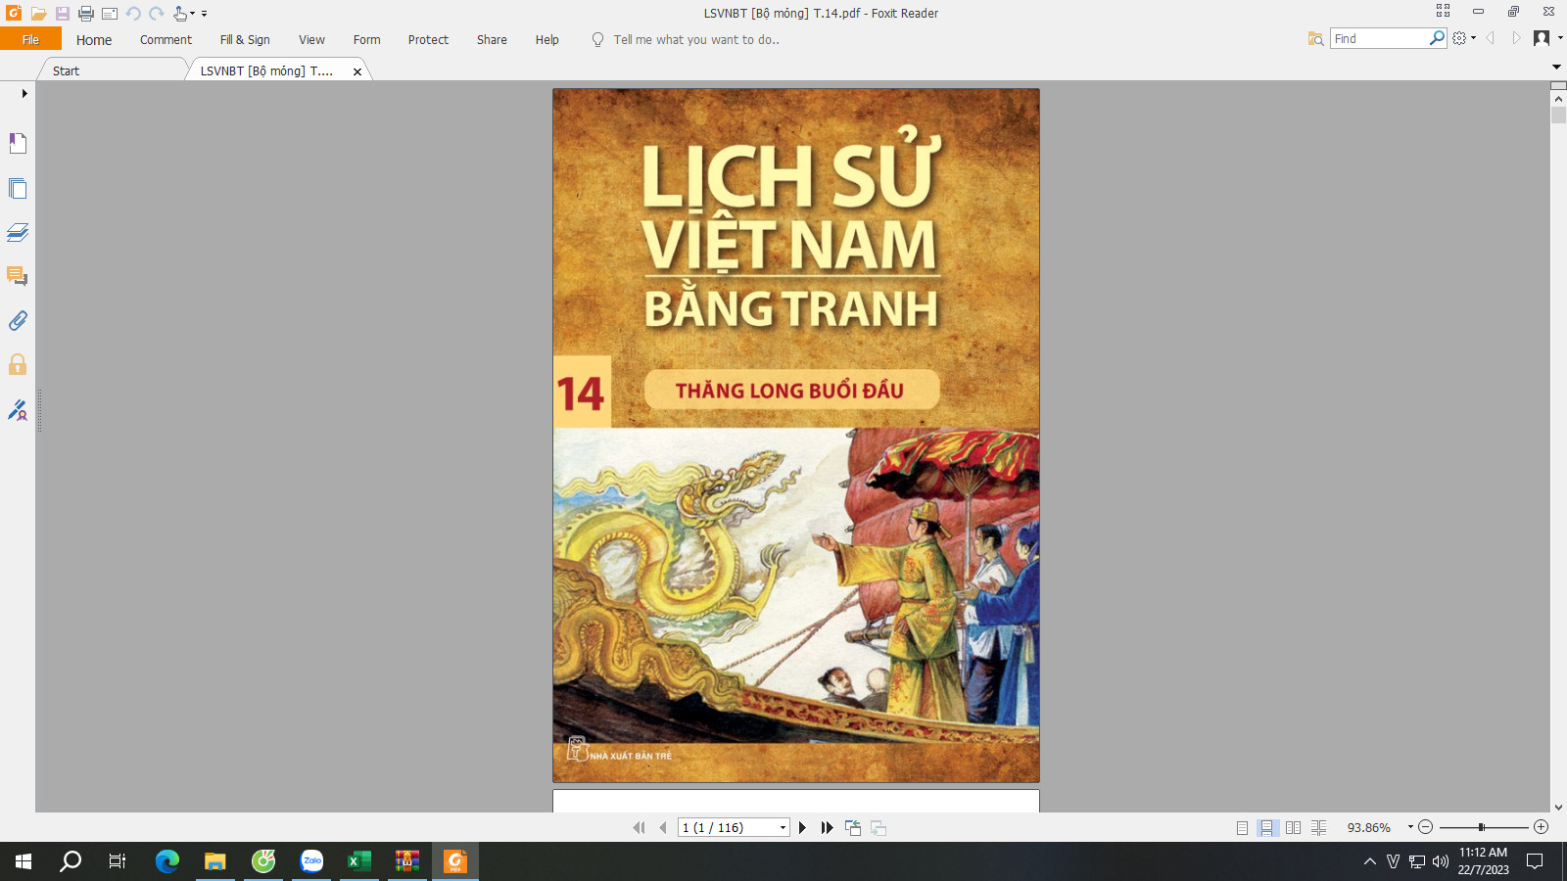
Task: Click the Find search field
Action: click(x=1379, y=38)
